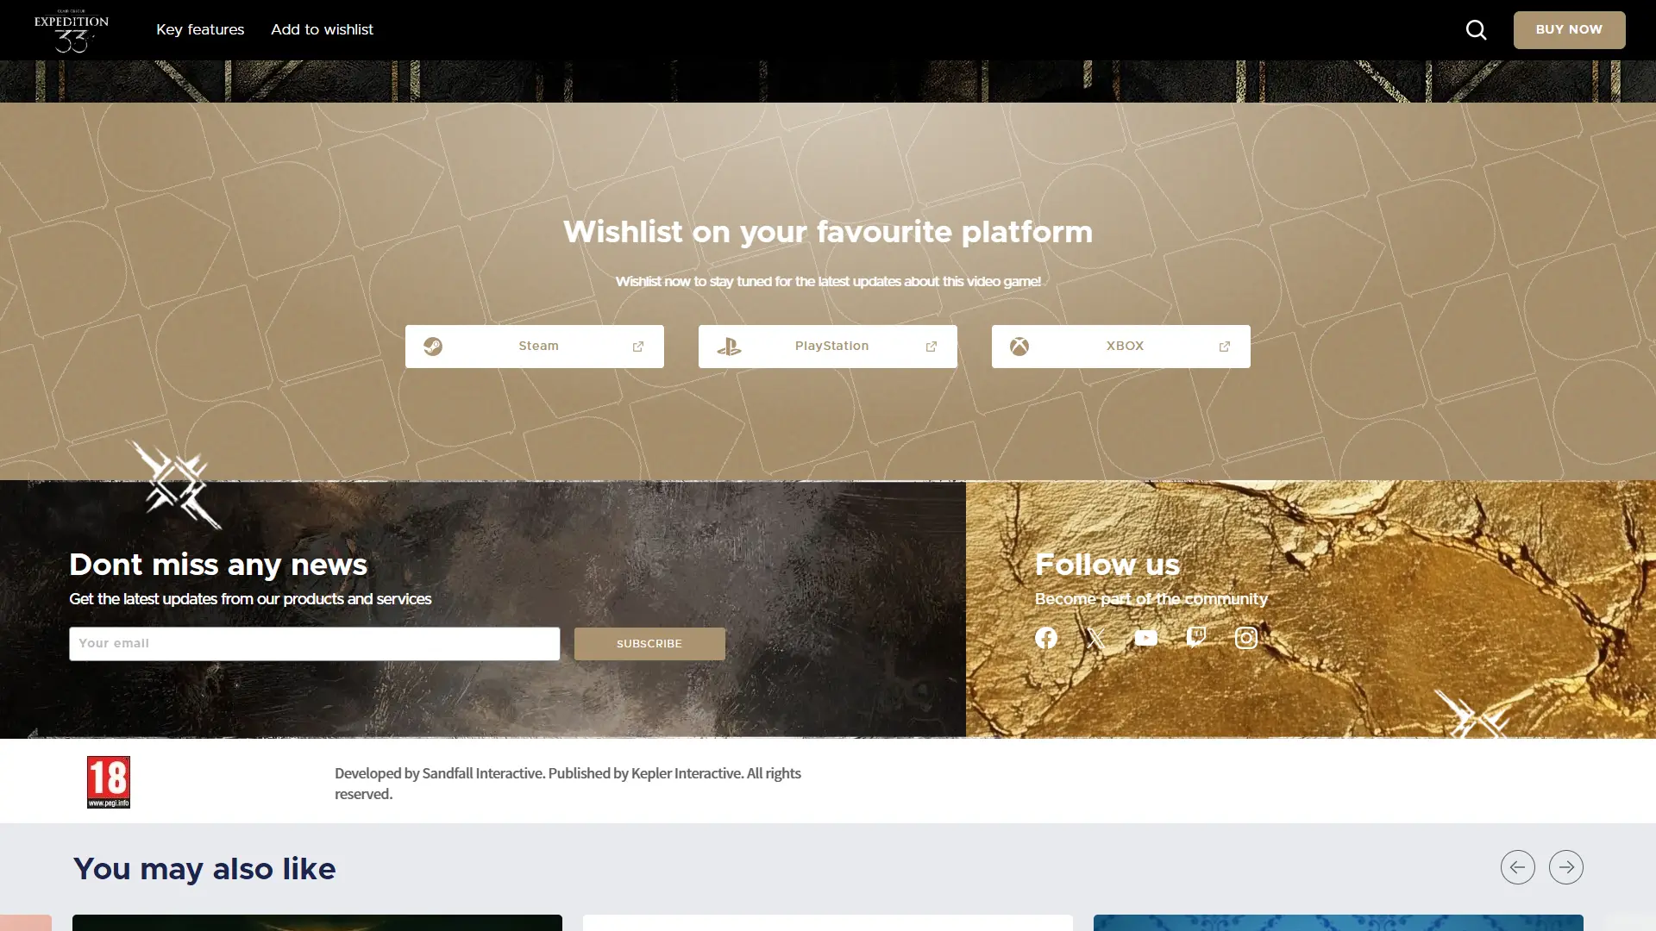
Task: Open the Facebook social icon
Action: pos(1046,638)
